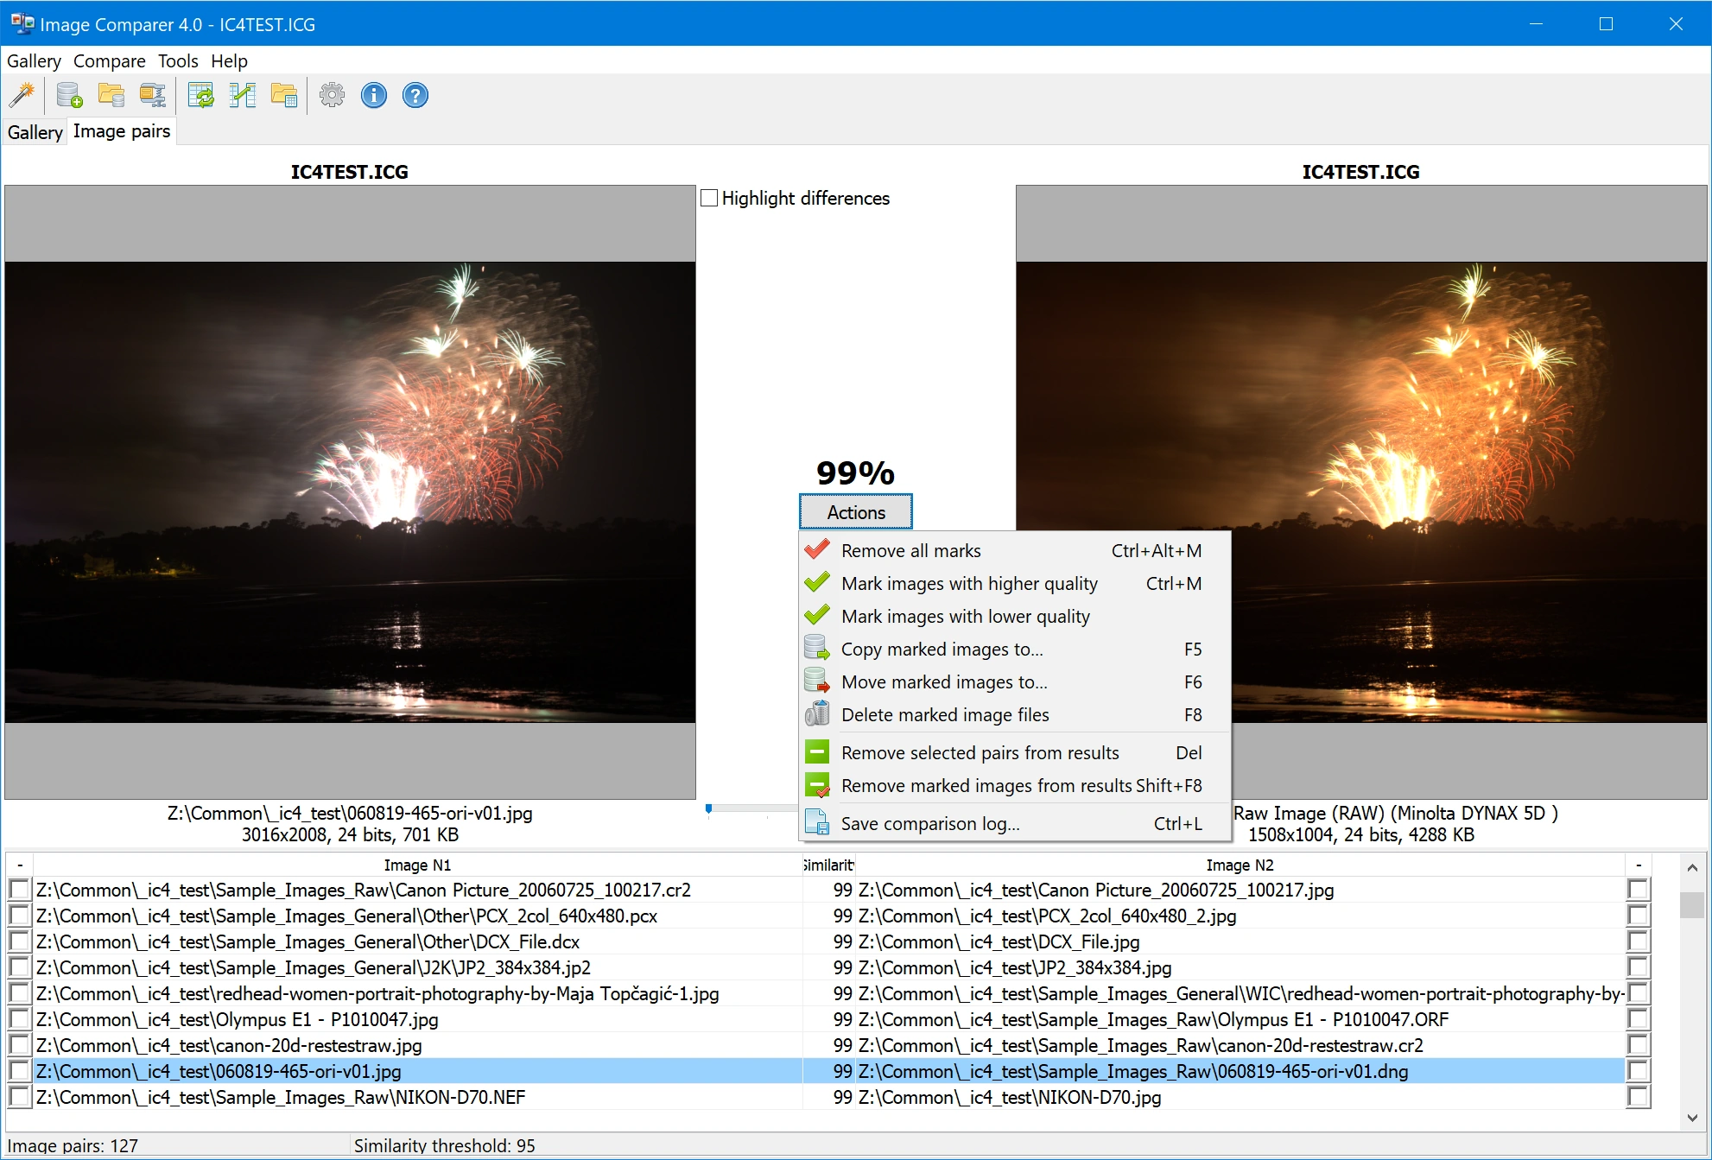
Task: Select the Image pairs tab
Action: [x=122, y=131]
